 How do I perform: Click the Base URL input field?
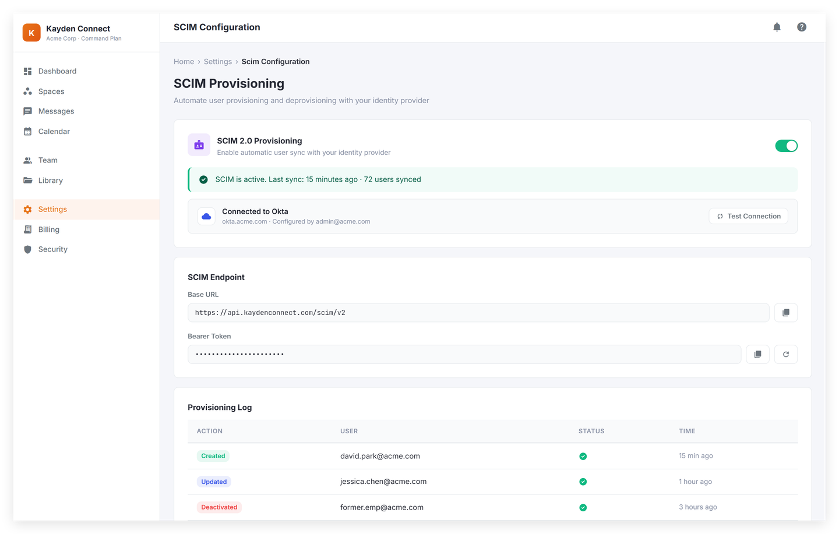(x=478, y=313)
